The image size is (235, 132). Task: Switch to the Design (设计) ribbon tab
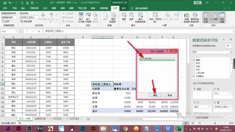[124, 8]
